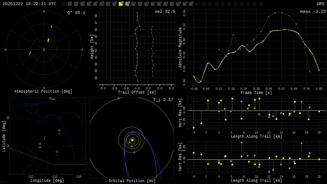The width and height of the screenshot is (327, 184).
Task: Click the yellow Sun in orbital plot
Action: point(132,140)
